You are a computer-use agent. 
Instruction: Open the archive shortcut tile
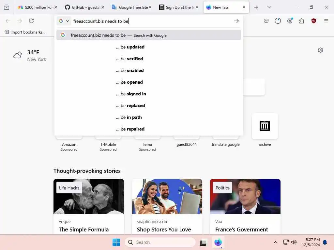[265, 126]
